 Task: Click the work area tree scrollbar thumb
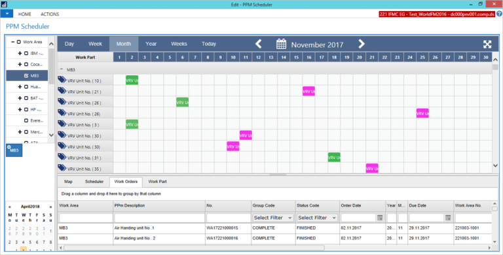click(51, 67)
